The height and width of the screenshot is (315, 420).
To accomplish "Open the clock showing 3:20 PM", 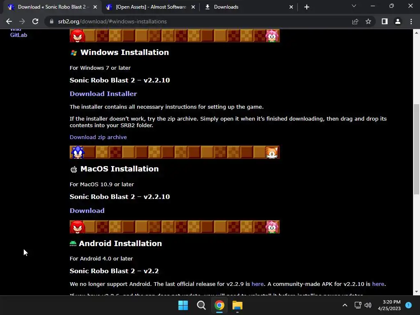I will (389, 305).
